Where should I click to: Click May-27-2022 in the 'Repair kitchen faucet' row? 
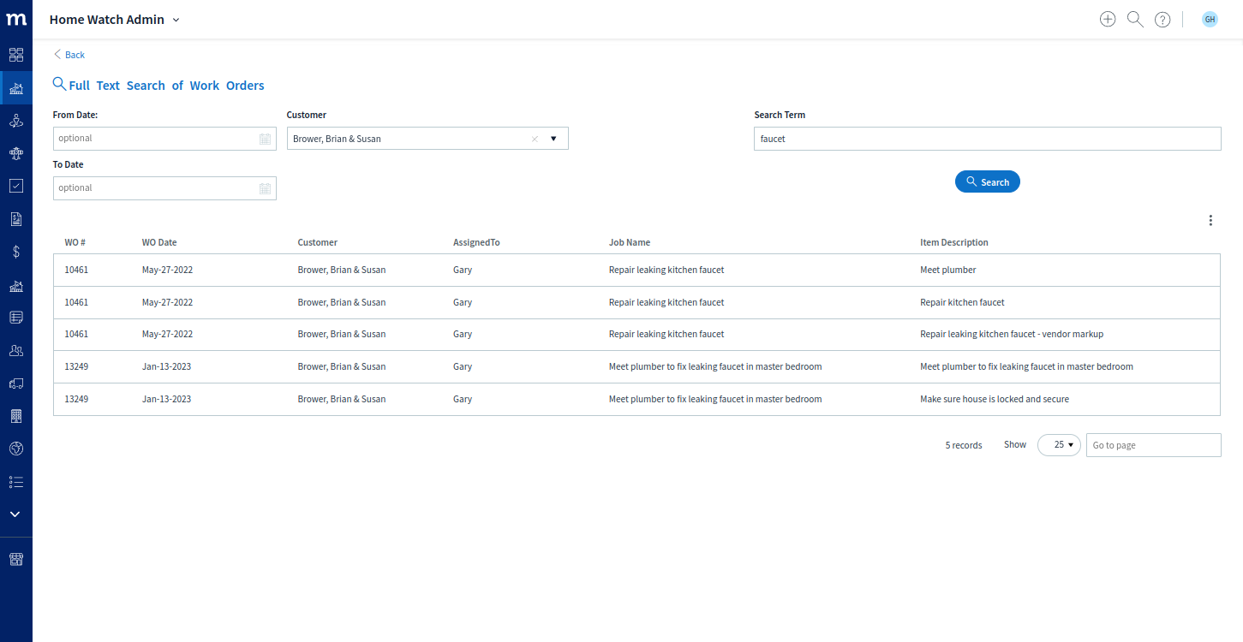tap(167, 302)
